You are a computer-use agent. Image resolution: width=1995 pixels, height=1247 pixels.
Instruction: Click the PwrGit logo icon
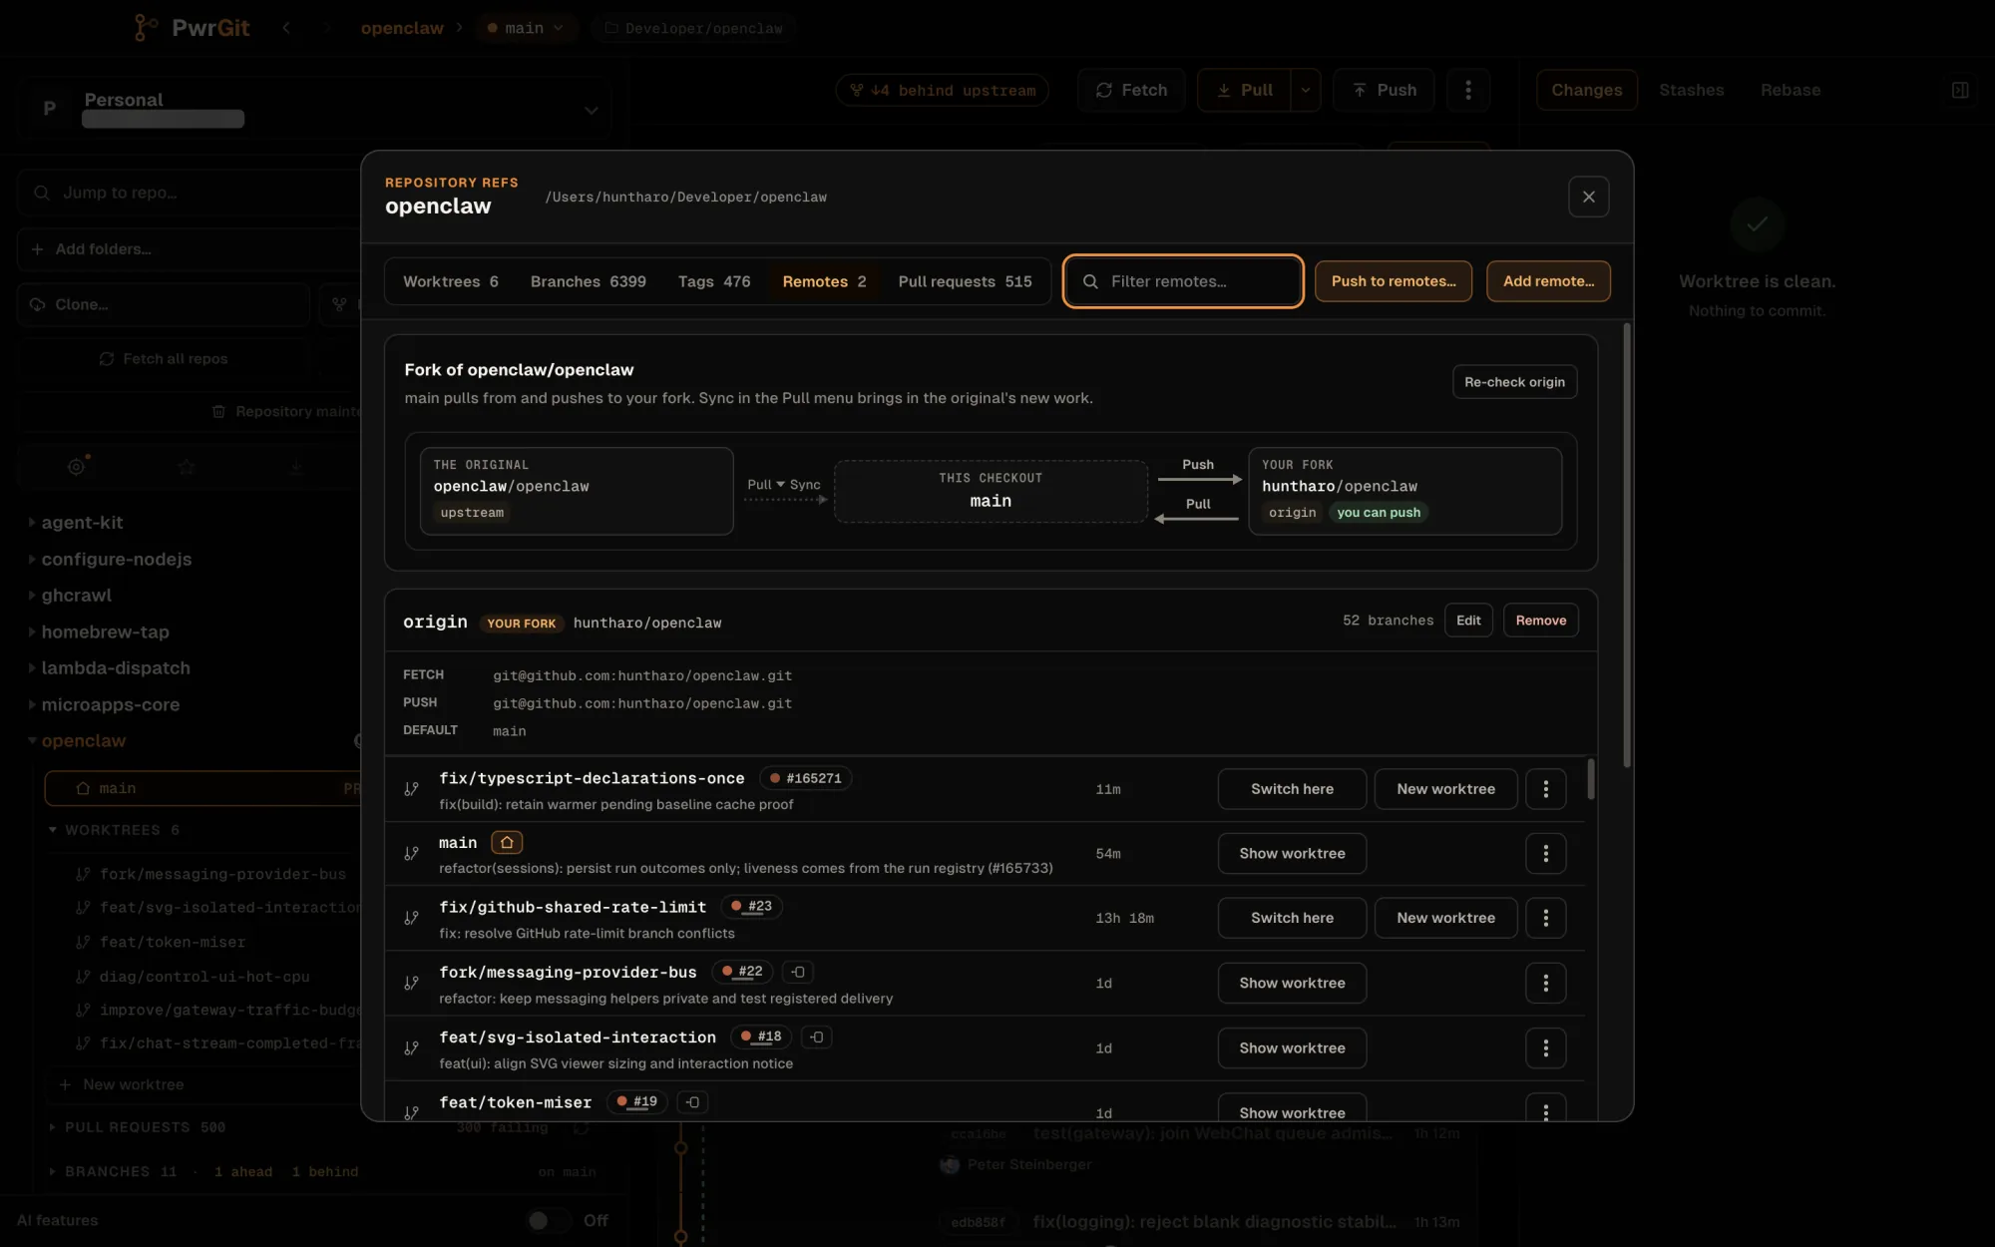(x=146, y=28)
